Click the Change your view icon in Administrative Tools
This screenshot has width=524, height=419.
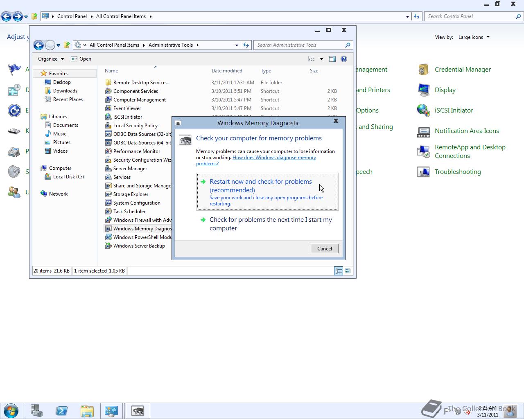pyautogui.click(x=312, y=59)
